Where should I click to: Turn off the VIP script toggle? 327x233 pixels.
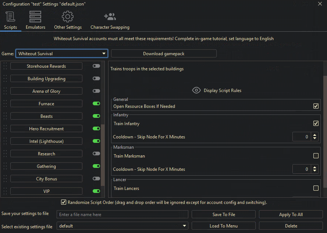point(96,191)
